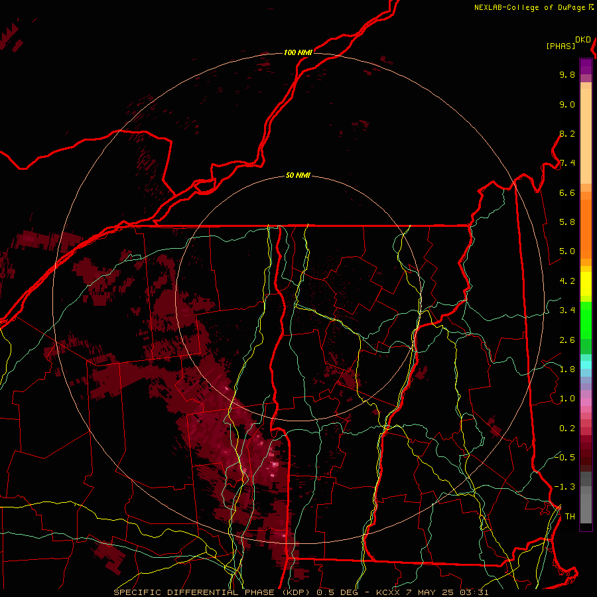The image size is (597, 597).
Task: Click the NEXLAB-College of DuPage label
Action: [x=529, y=7]
